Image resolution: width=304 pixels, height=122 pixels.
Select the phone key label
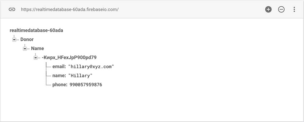point(60,85)
